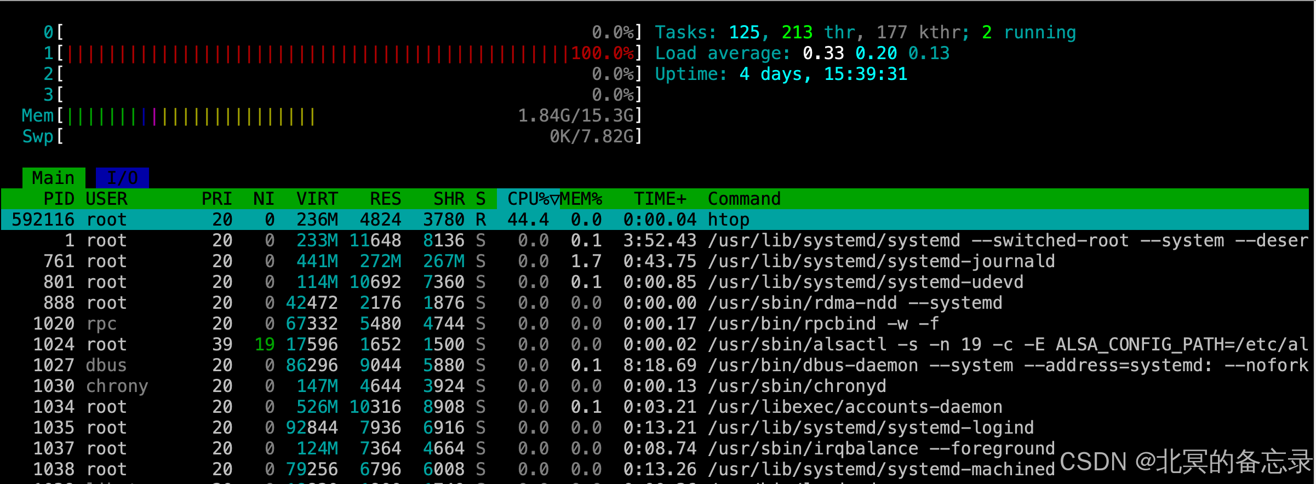
Task: Click RES value 272M
Action: (380, 261)
